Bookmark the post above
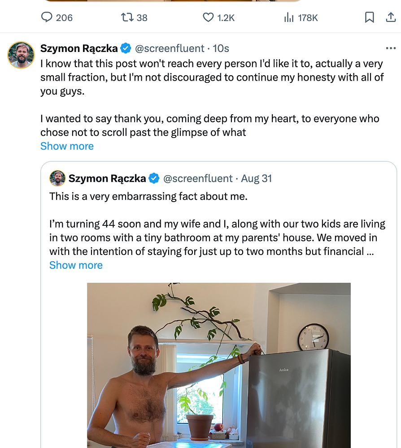The height and width of the screenshot is (448, 401). tap(369, 17)
